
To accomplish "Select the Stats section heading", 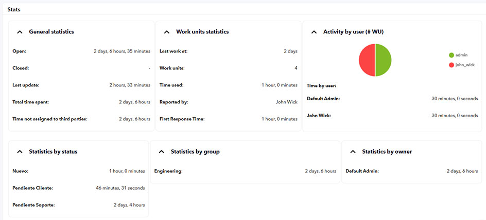I will point(14,8).
